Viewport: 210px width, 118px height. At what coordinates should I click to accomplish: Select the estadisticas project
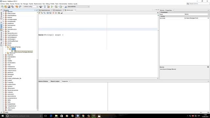pos(10,23)
